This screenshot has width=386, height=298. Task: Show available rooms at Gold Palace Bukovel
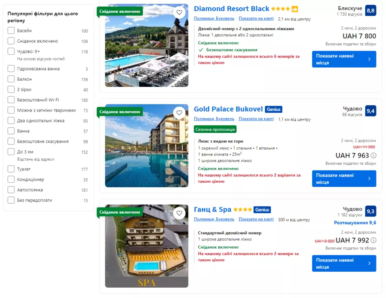click(344, 179)
